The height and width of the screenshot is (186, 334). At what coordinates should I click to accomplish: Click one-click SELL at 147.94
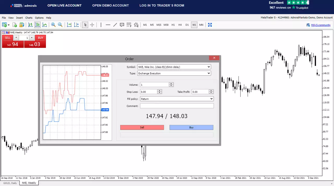coord(13,44)
